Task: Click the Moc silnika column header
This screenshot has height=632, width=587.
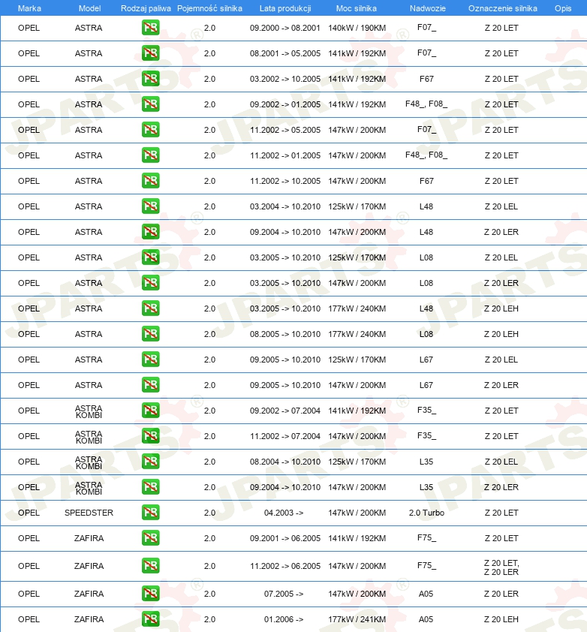Action: click(x=357, y=8)
